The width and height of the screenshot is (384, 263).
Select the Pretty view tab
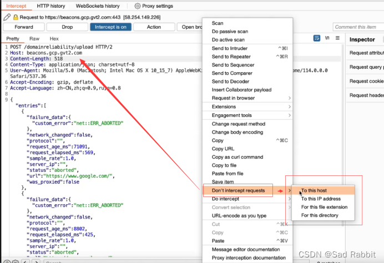[x=13, y=39]
